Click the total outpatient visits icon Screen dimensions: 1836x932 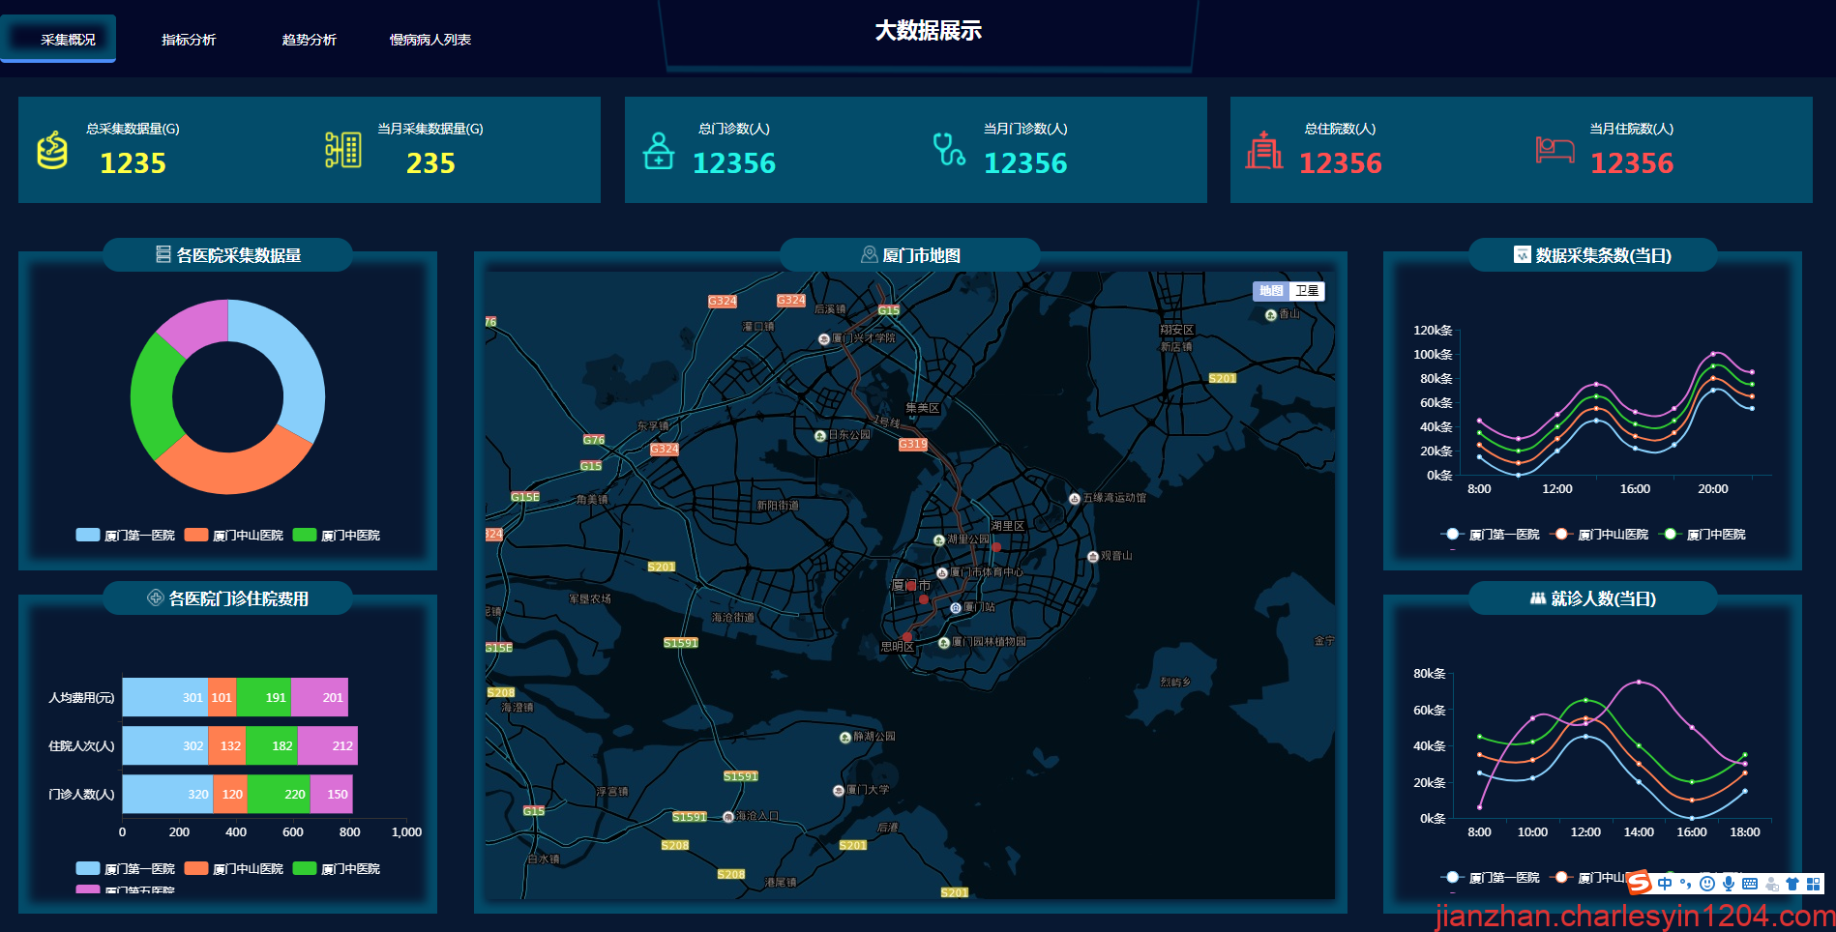tap(659, 151)
